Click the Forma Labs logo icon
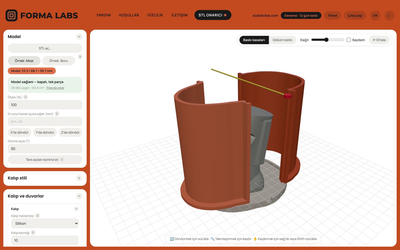 [11, 15]
